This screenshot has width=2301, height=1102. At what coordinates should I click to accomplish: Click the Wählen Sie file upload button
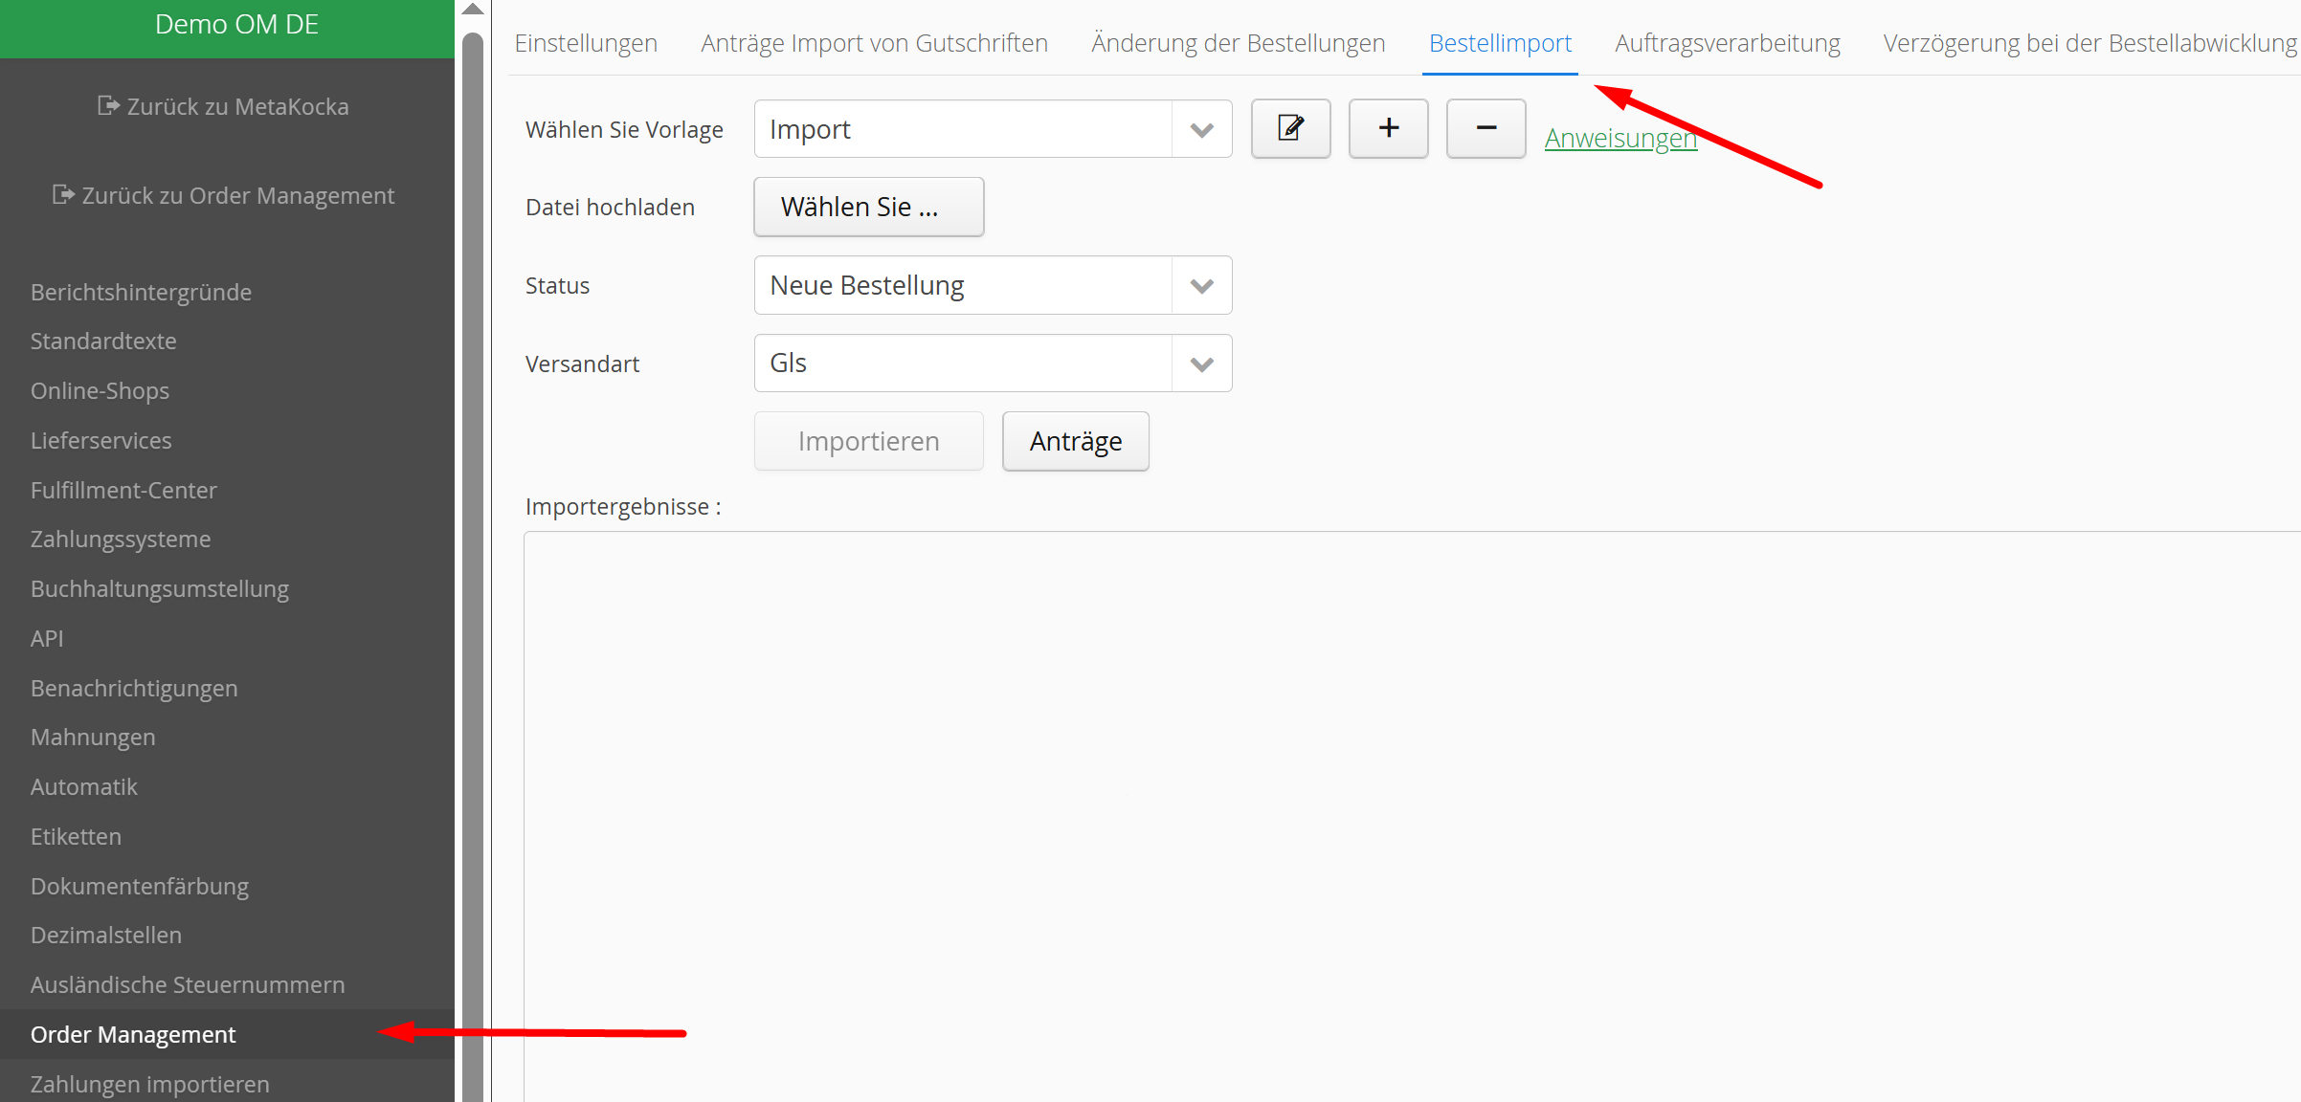point(868,207)
